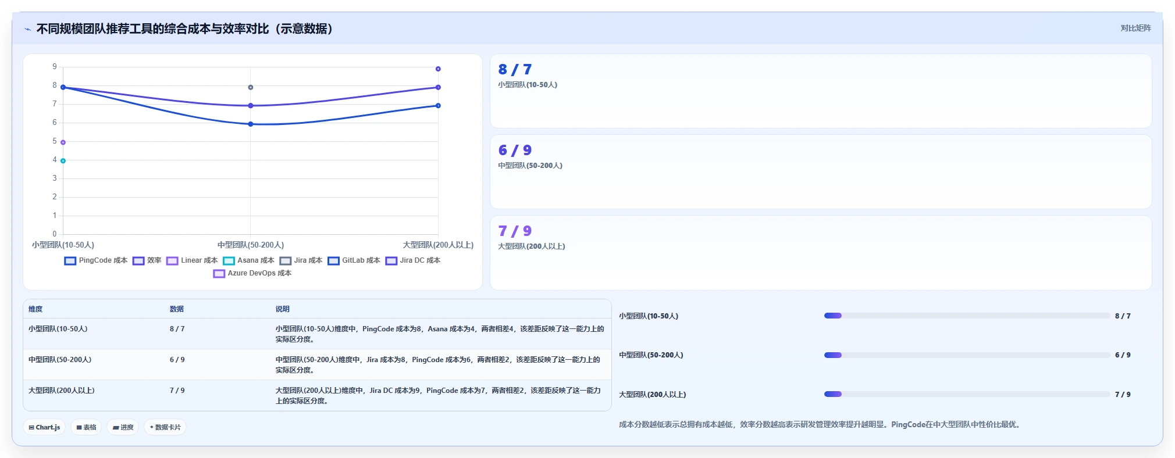Click the Jira DC point at value 9
Screen dimensions: 1175x458
point(438,69)
